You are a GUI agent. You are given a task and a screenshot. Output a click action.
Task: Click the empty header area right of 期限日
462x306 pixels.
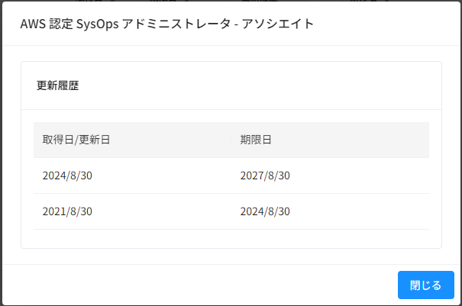350,140
